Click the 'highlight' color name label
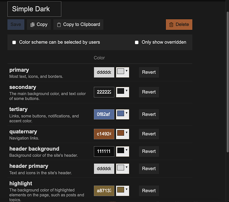The height and width of the screenshot is (202, 229). [x=21, y=183]
